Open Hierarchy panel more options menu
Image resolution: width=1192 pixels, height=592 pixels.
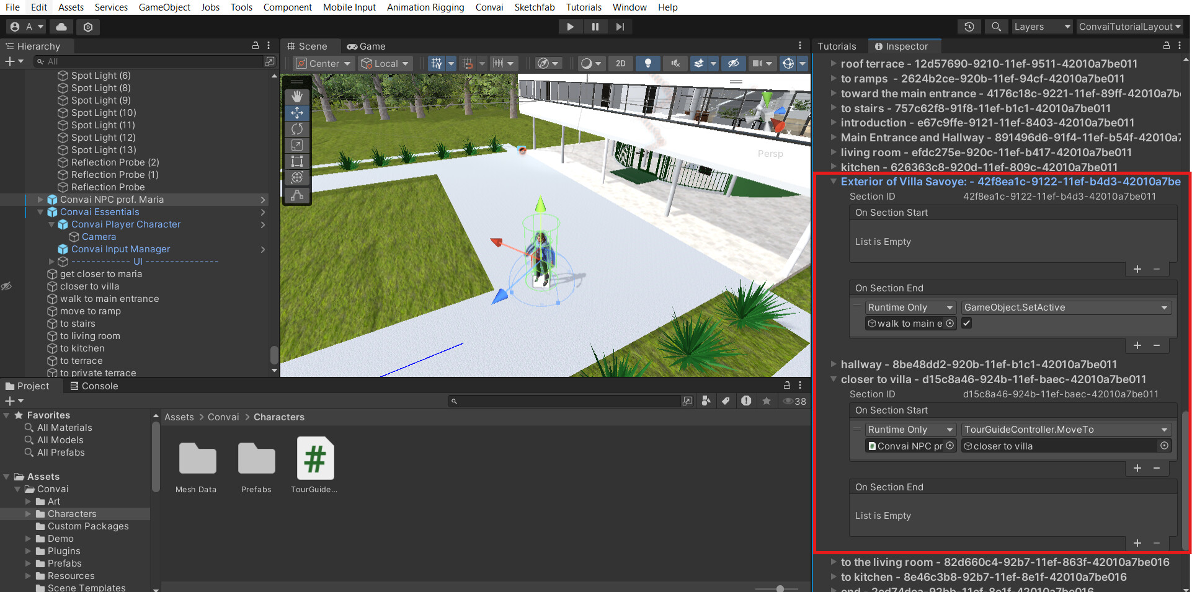tap(269, 46)
